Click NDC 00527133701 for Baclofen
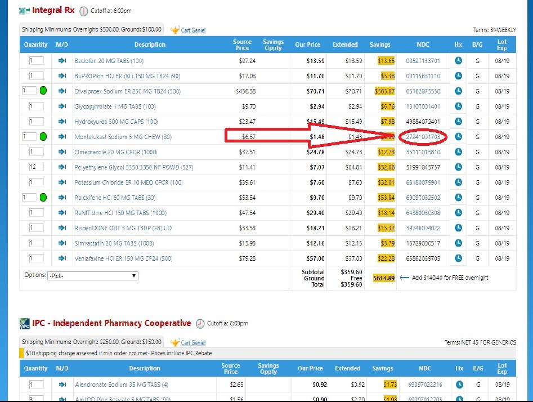 tap(423, 61)
